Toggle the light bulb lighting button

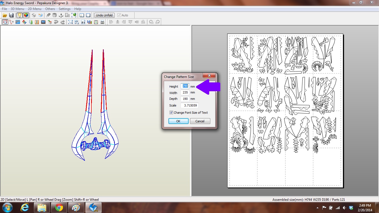point(19,15)
